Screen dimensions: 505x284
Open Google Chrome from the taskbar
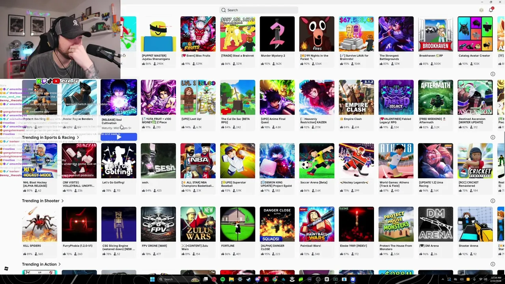275,279
